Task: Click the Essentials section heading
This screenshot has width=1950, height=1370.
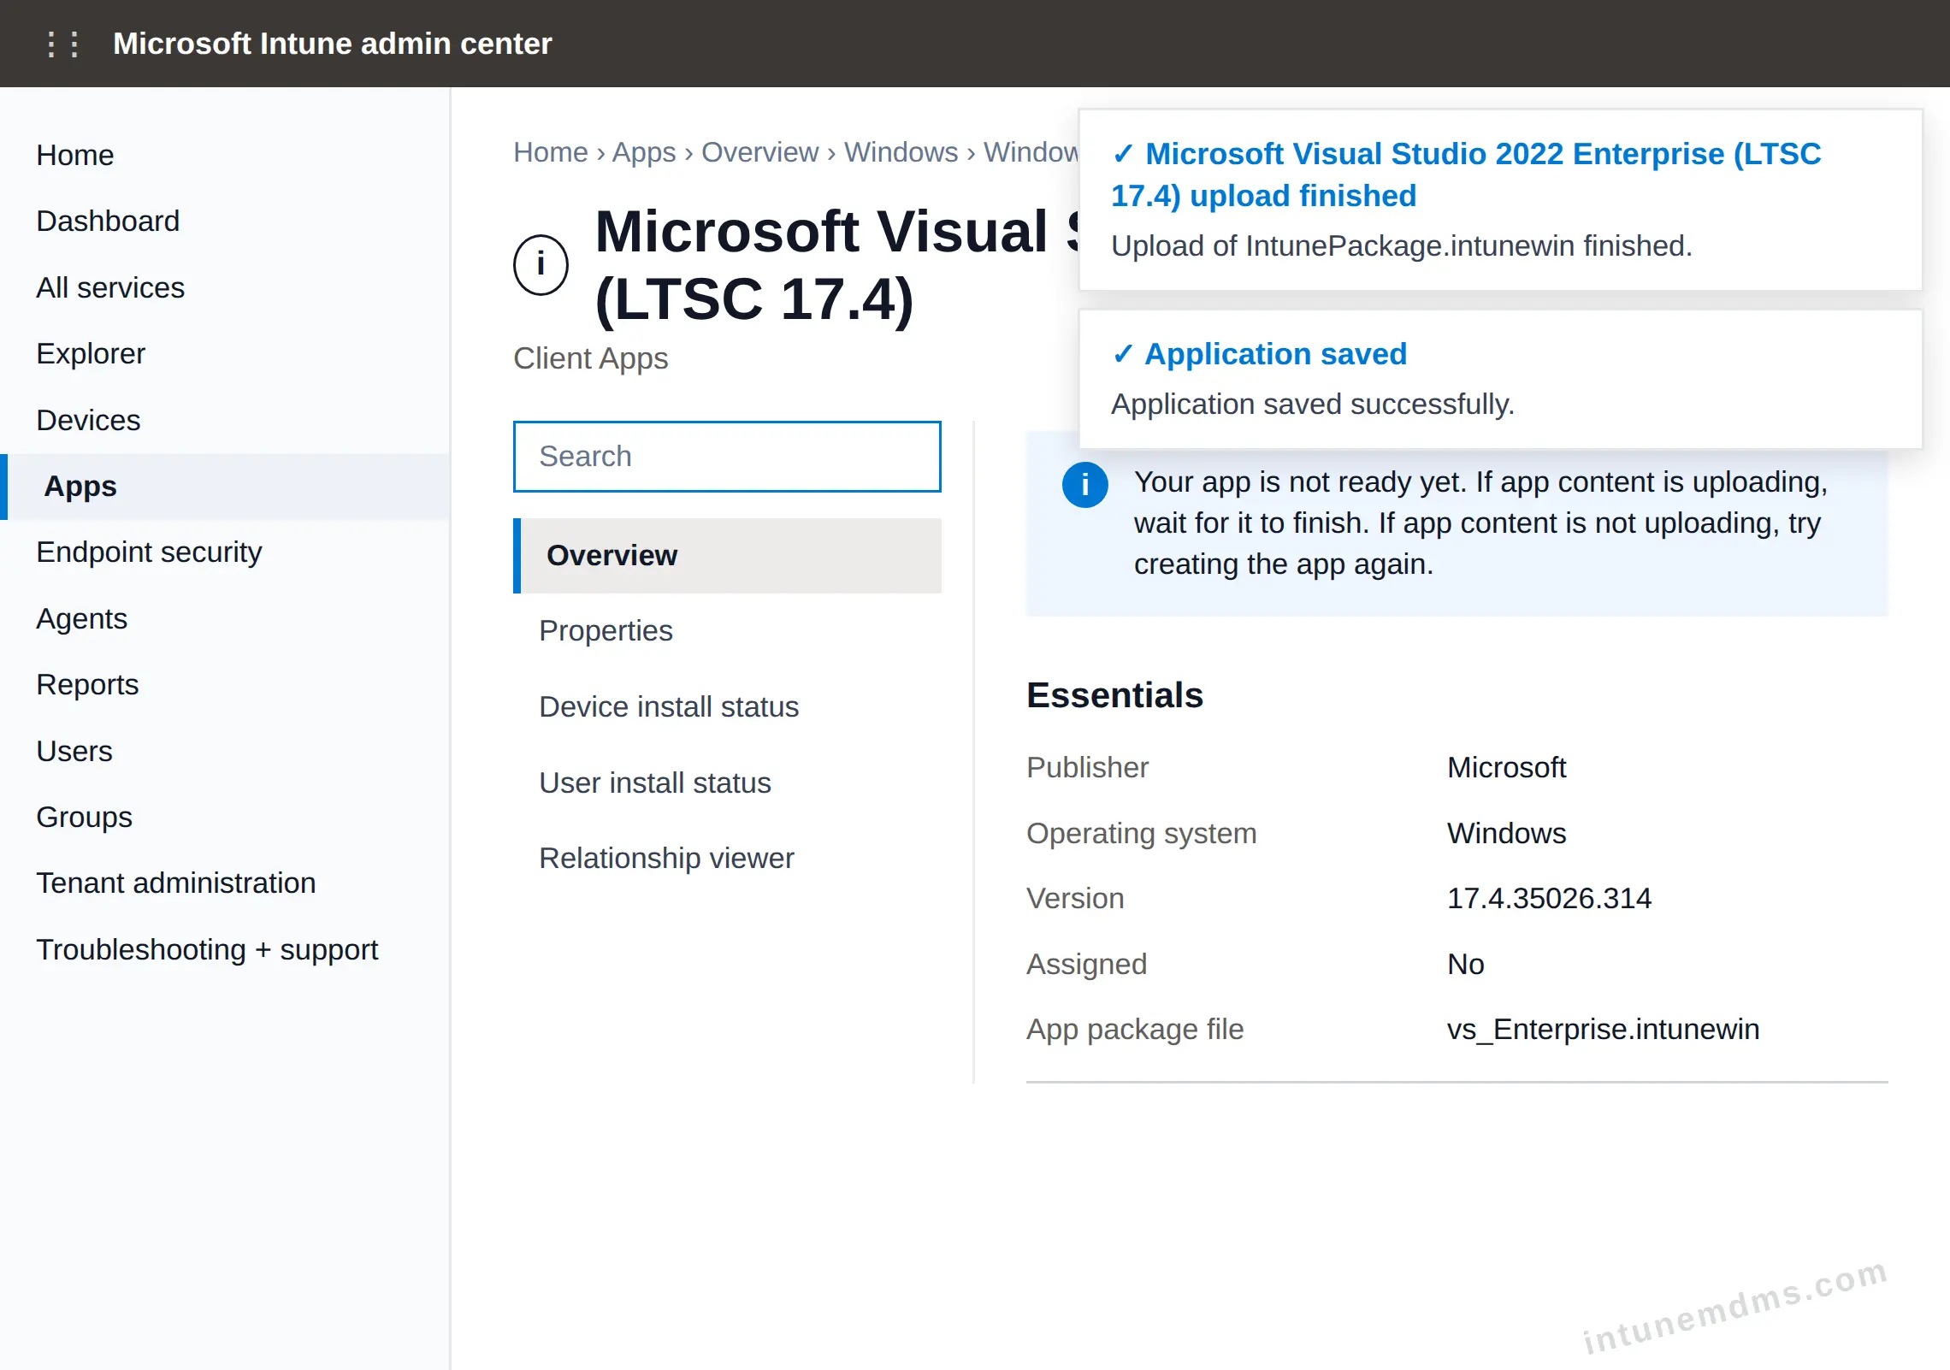Action: point(1114,695)
